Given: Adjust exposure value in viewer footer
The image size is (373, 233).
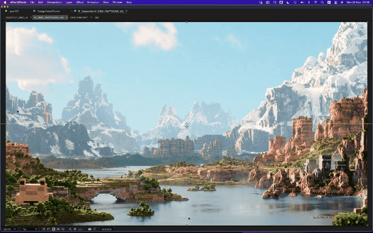Looking at the screenshot, I should (80, 229).
